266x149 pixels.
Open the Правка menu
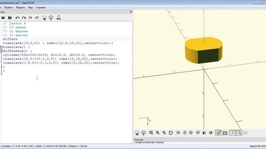(8, 7)
